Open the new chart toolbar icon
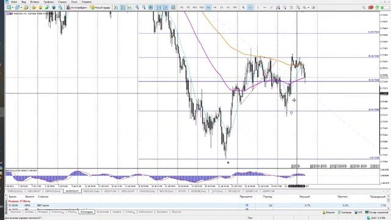The height and width of the screenshot is (220, 391). coord(9,7)
